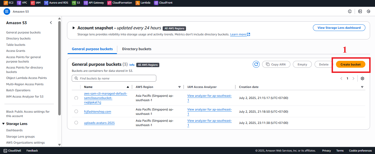
Task: Open table preferences gear icon
Action: pyautogui.click(x=362, y=78)
